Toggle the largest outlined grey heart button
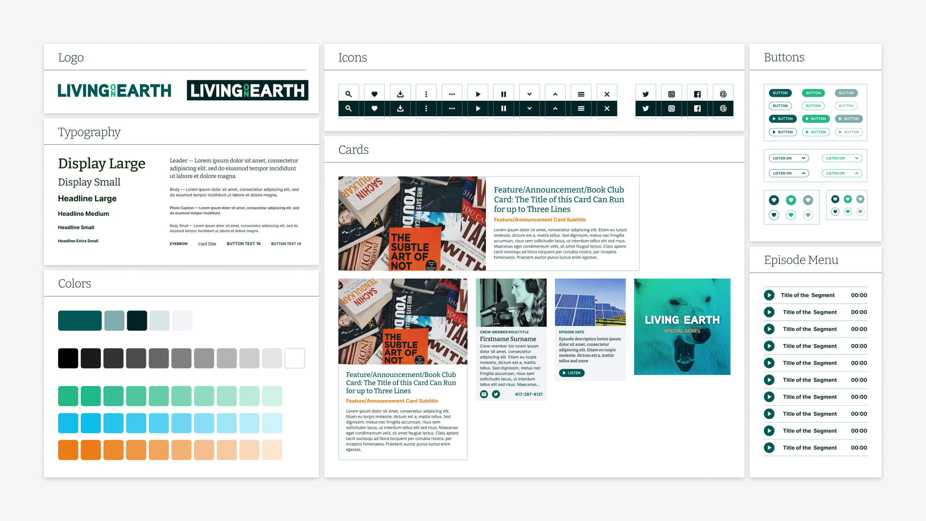Screen dimensions: 926x521 tap(808, 215)
